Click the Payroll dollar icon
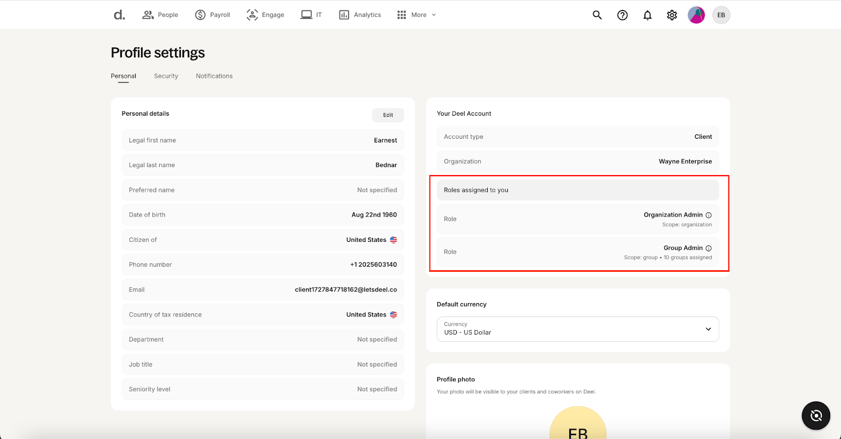This screenshot has width=841, height=439. 200,15
